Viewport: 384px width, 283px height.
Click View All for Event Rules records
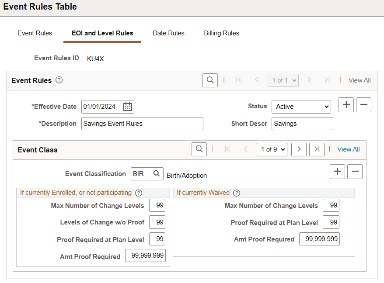point(360,80)
